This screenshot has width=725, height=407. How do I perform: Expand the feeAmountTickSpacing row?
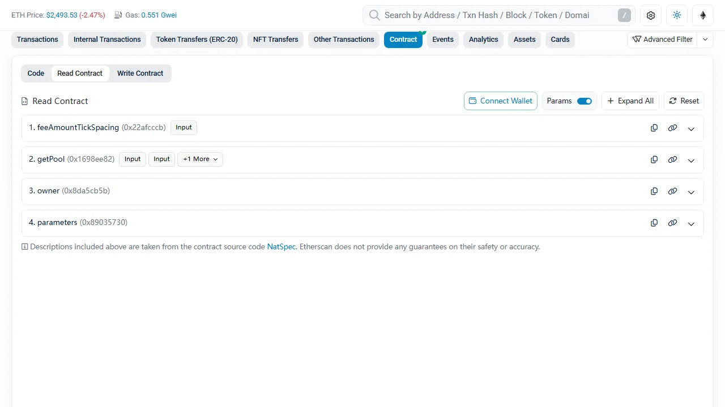[x=691, y=128]
